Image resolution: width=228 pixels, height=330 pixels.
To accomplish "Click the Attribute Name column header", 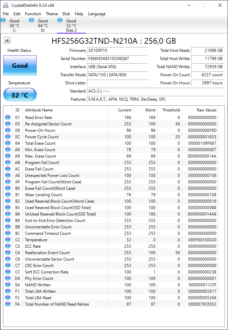I will pyautogui.click(x=66, y=110).
